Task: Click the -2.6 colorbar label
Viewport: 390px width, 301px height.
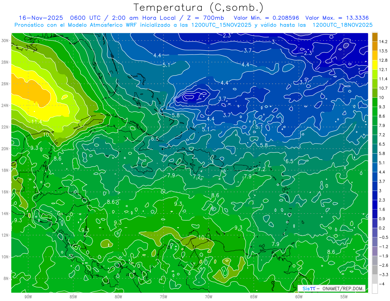Action: point(384,265)
